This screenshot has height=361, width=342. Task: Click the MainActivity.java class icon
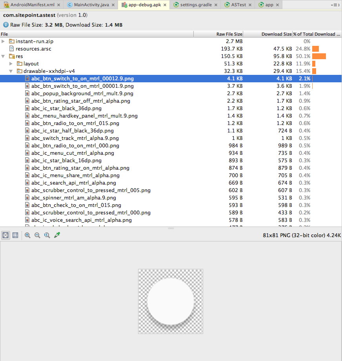(69, 5)
